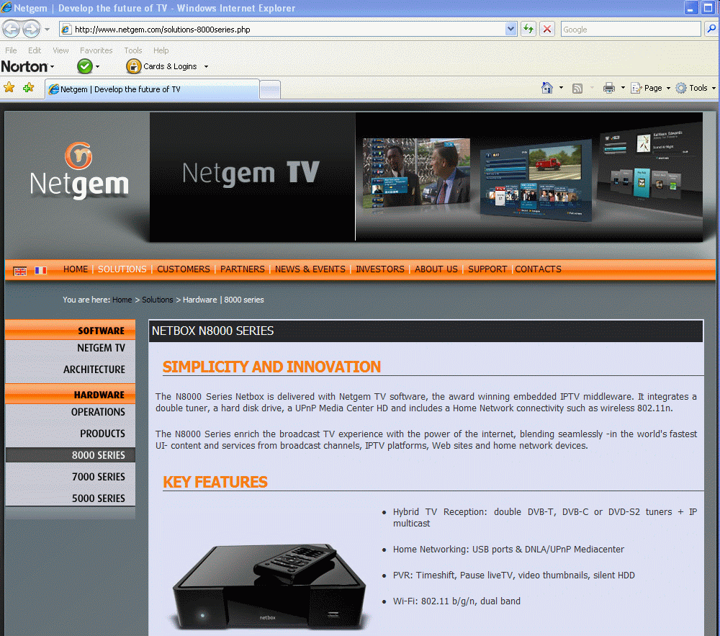Open the Favorites menu
This screenshot has width=720, height=636.
96,50
